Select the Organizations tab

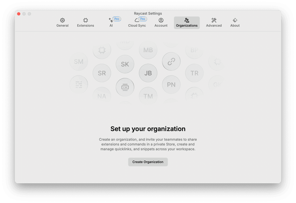(187, 23)
